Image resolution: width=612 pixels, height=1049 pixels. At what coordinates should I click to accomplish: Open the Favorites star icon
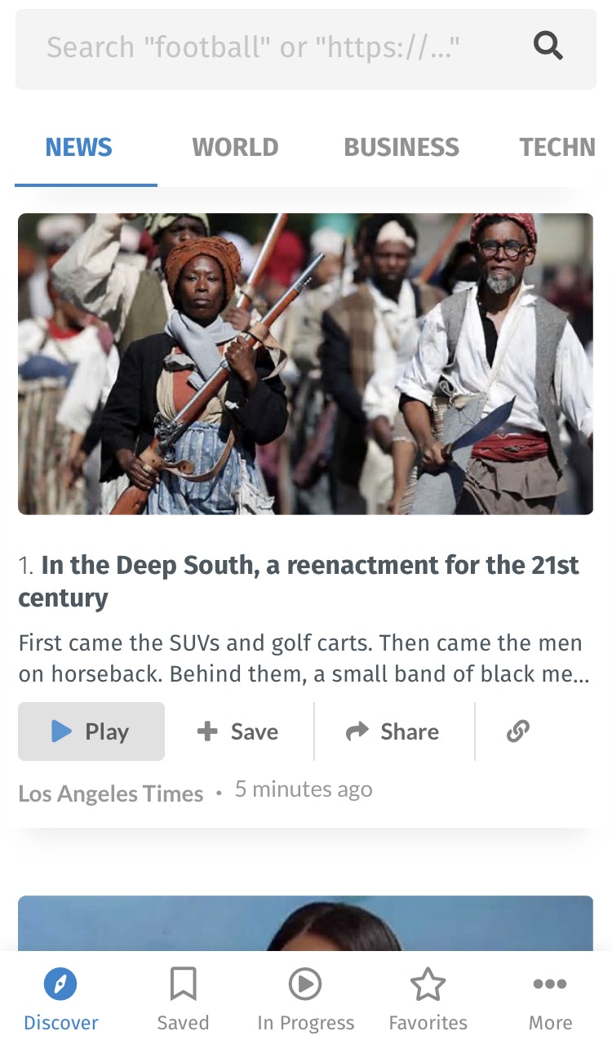point(428,985)
